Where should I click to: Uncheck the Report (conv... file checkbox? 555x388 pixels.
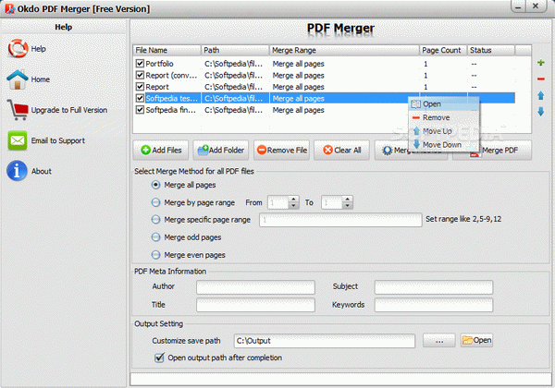click(x=140, y=75)
